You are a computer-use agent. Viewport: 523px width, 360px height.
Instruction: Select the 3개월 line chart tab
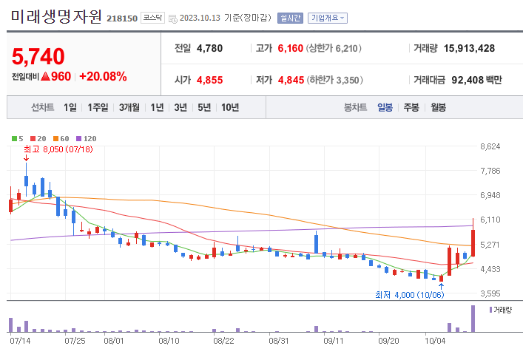point(129,107)
